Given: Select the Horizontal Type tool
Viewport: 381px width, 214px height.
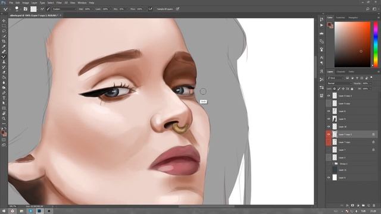Looking at the screenshot, I should point(4,98).
